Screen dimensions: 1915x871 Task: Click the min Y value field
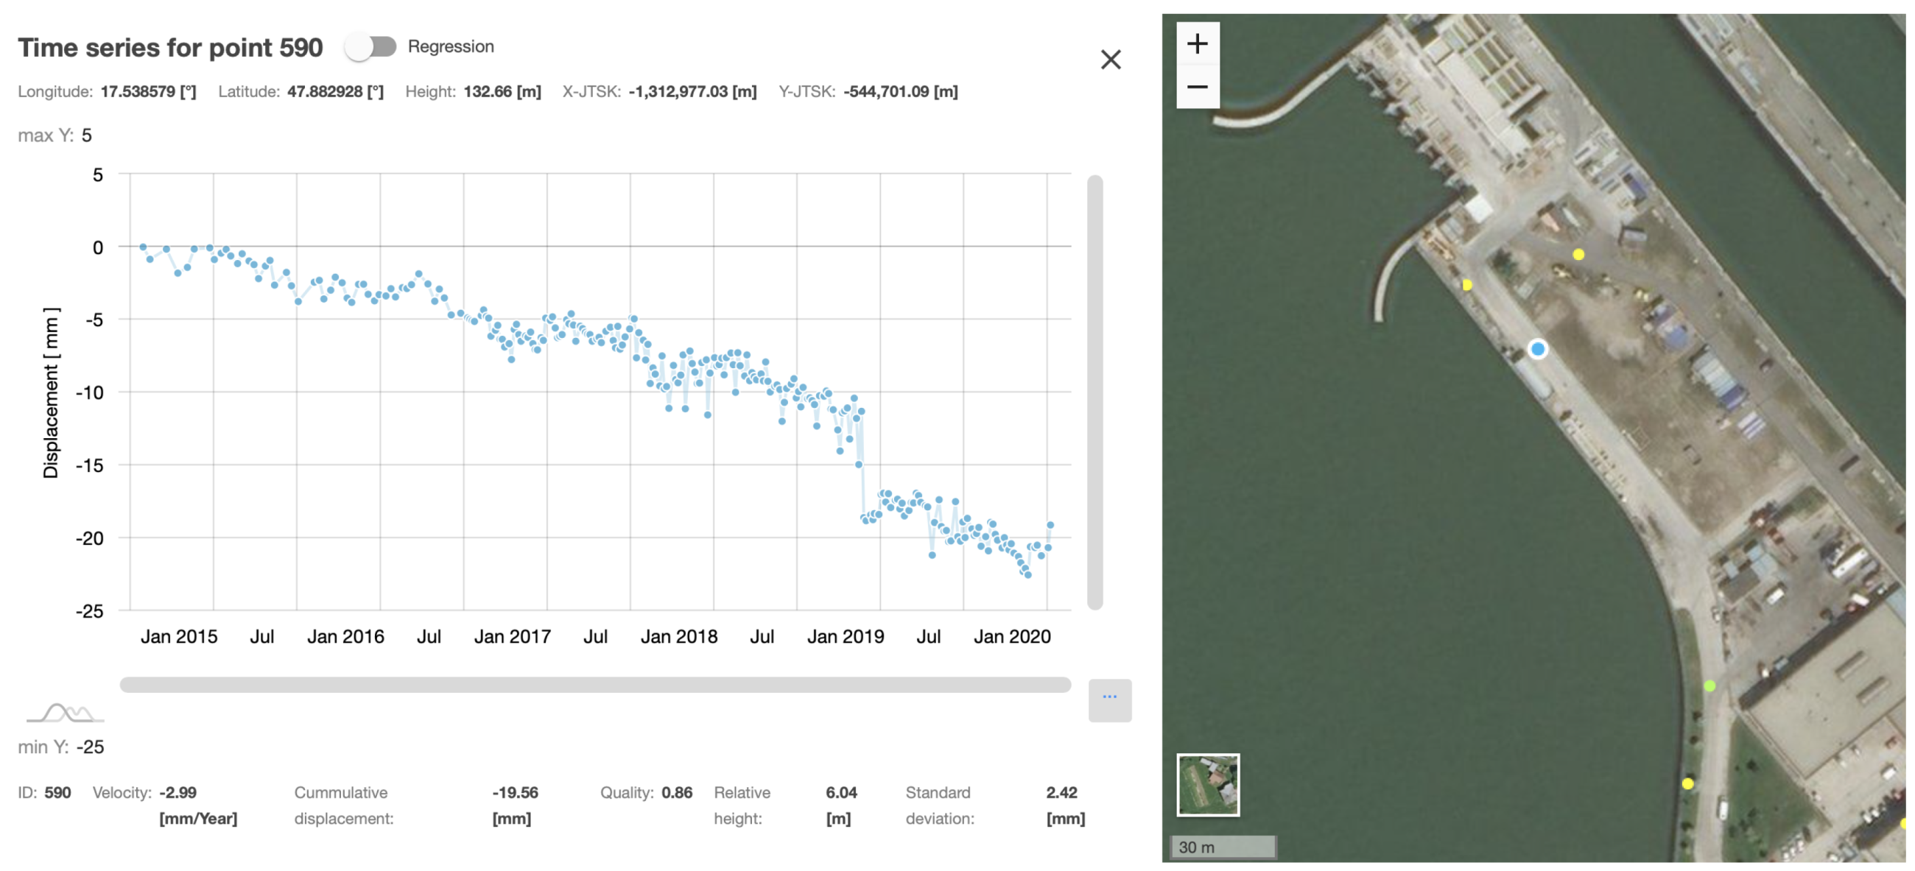90,747
